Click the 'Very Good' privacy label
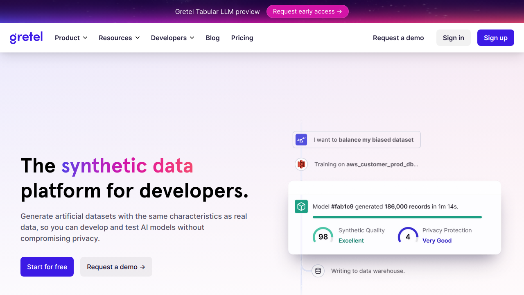 click(x=437, y=241)
